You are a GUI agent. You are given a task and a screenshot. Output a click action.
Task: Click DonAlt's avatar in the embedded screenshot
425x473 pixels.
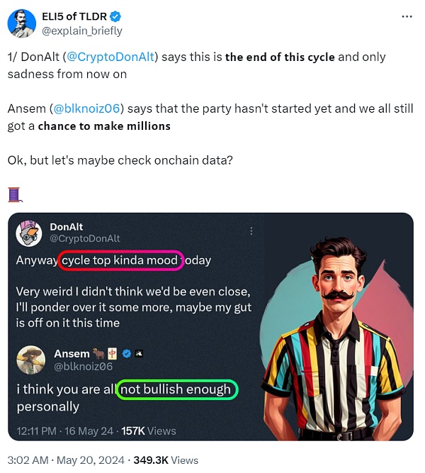(x=30, y=232)
